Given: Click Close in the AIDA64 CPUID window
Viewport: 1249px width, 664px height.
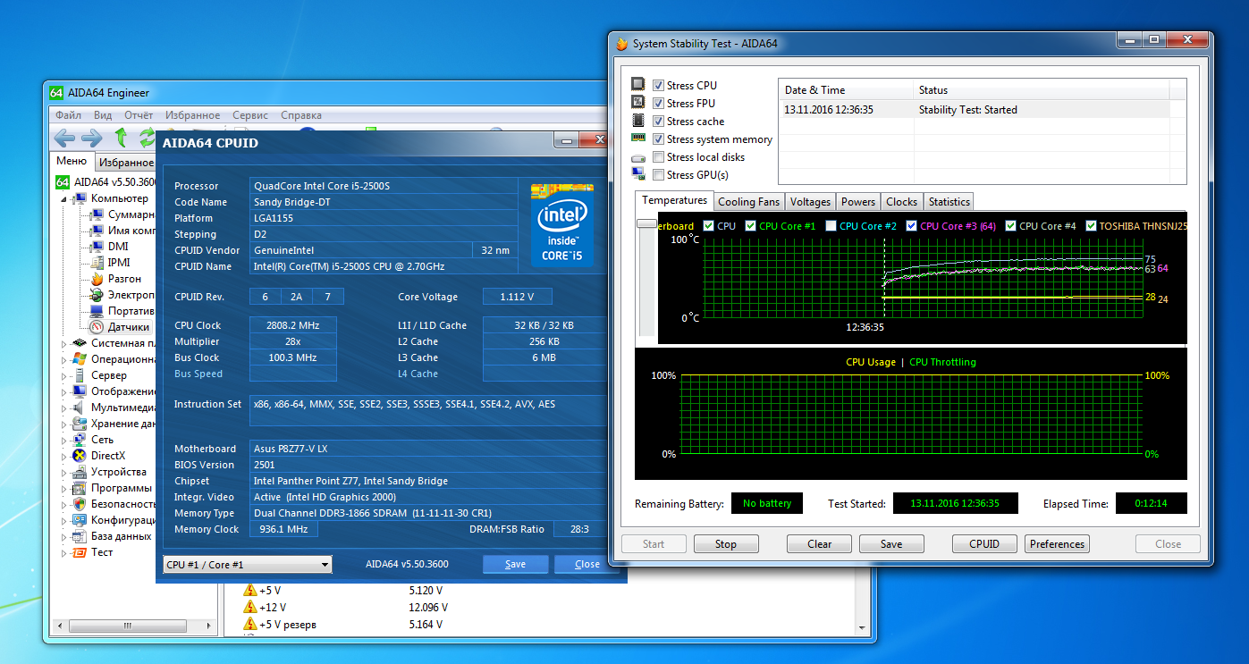Looking at the screenshot, I should click(x=587, y=564).
